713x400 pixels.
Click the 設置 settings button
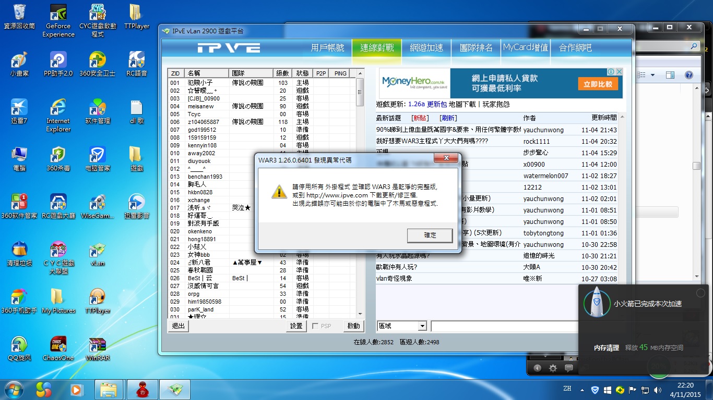coord(296,326)
